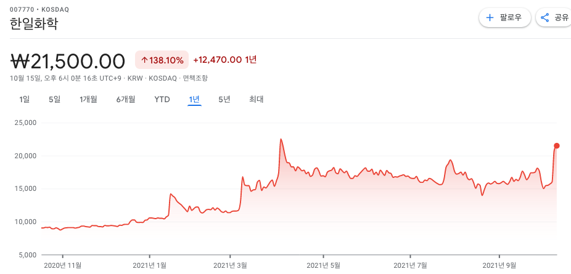The width and height of the screenshot is (571, 274).
Task: Click the +12,470.00 1년 change text
Action: click(224, 60)
